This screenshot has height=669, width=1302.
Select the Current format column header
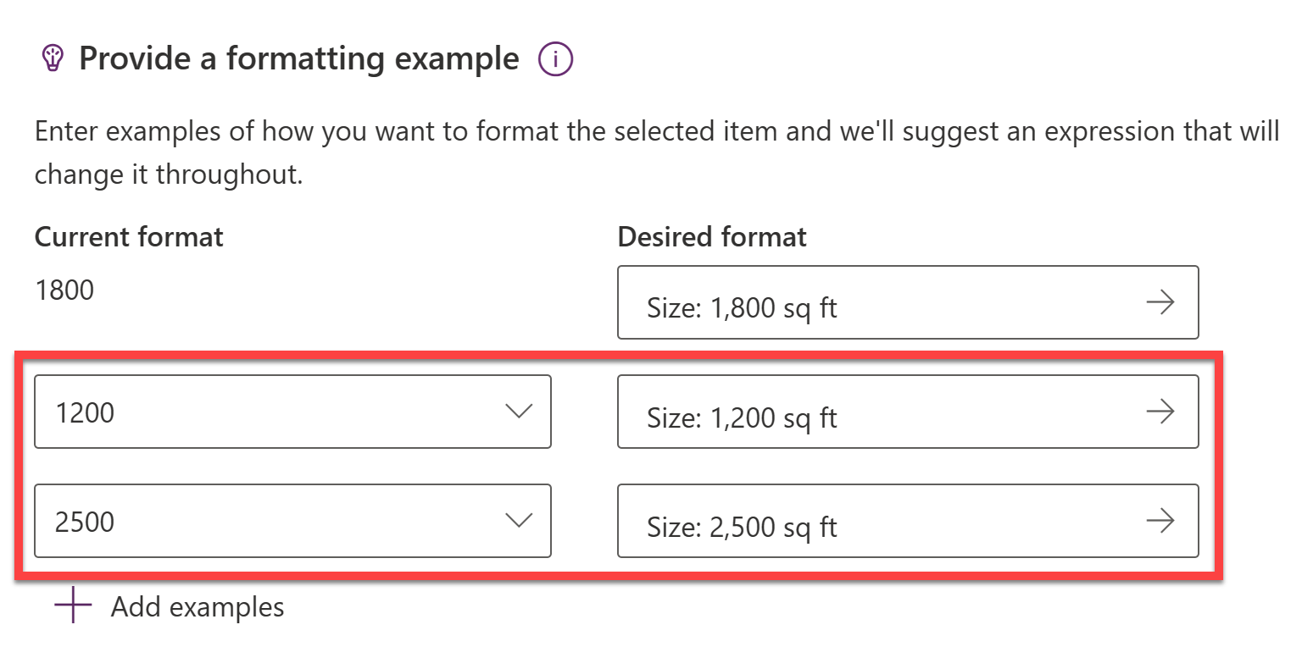129,236
